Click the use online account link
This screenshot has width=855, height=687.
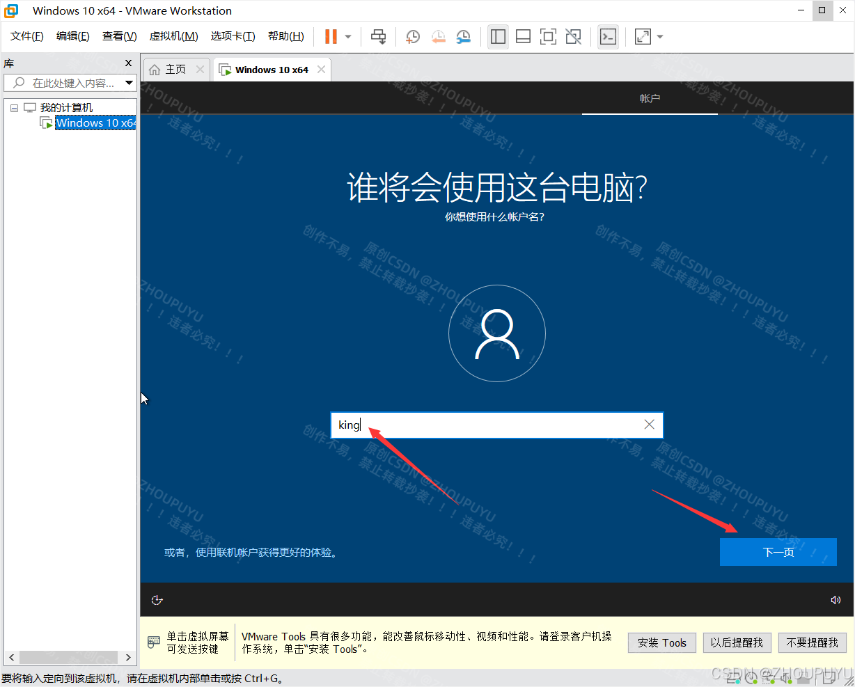tap(251, 553)
